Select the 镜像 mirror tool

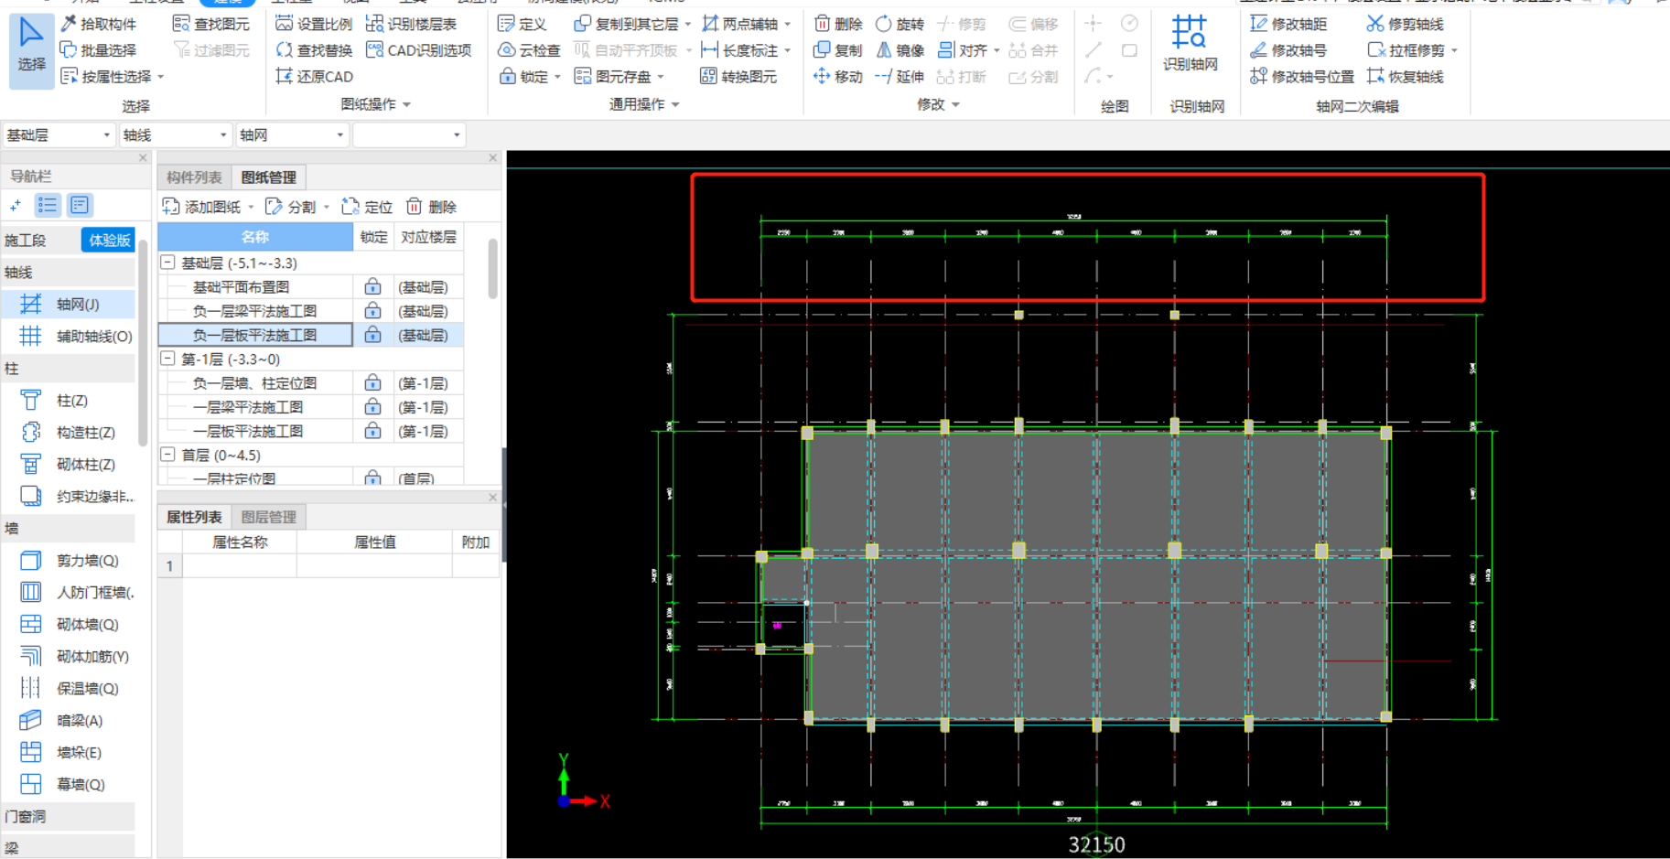pyautogui.click(x=900, y=50)
